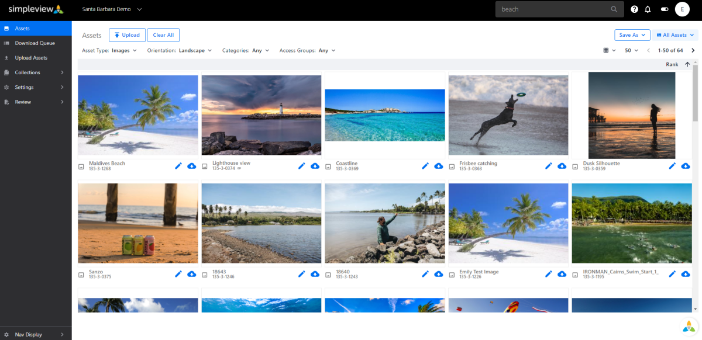The width and height of the screenshot is (702, 340).
Task: Download the Emily Test Image asset
Action: pyautogui.click(x=562, y=274)
